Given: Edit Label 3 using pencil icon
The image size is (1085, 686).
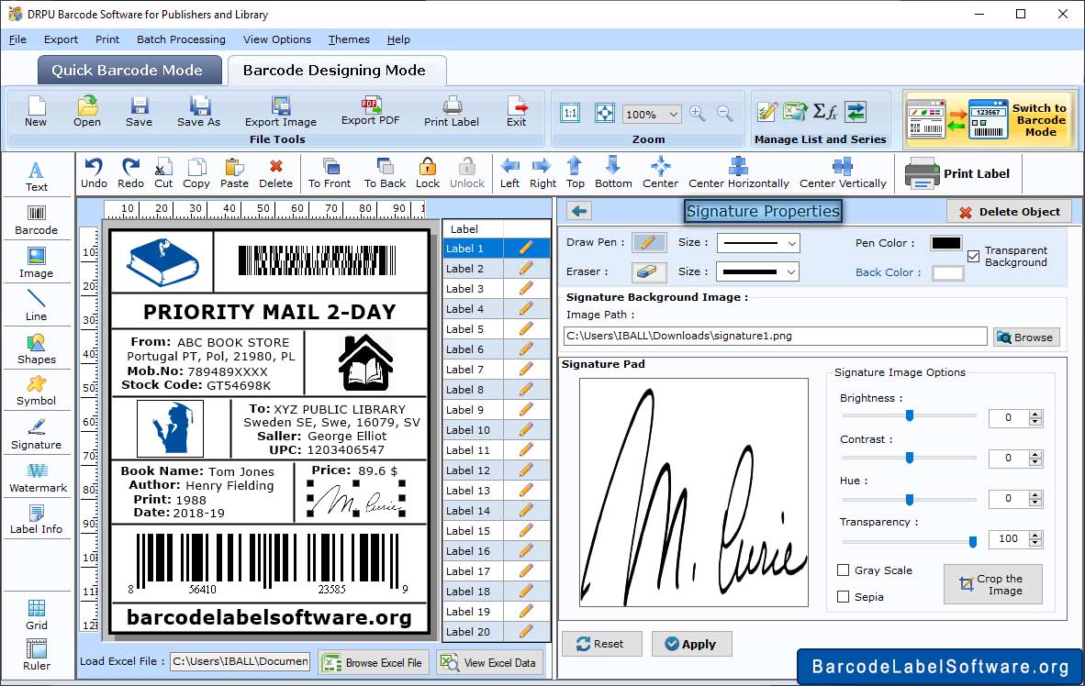Looking at the screenshot, I should [526, 288].
